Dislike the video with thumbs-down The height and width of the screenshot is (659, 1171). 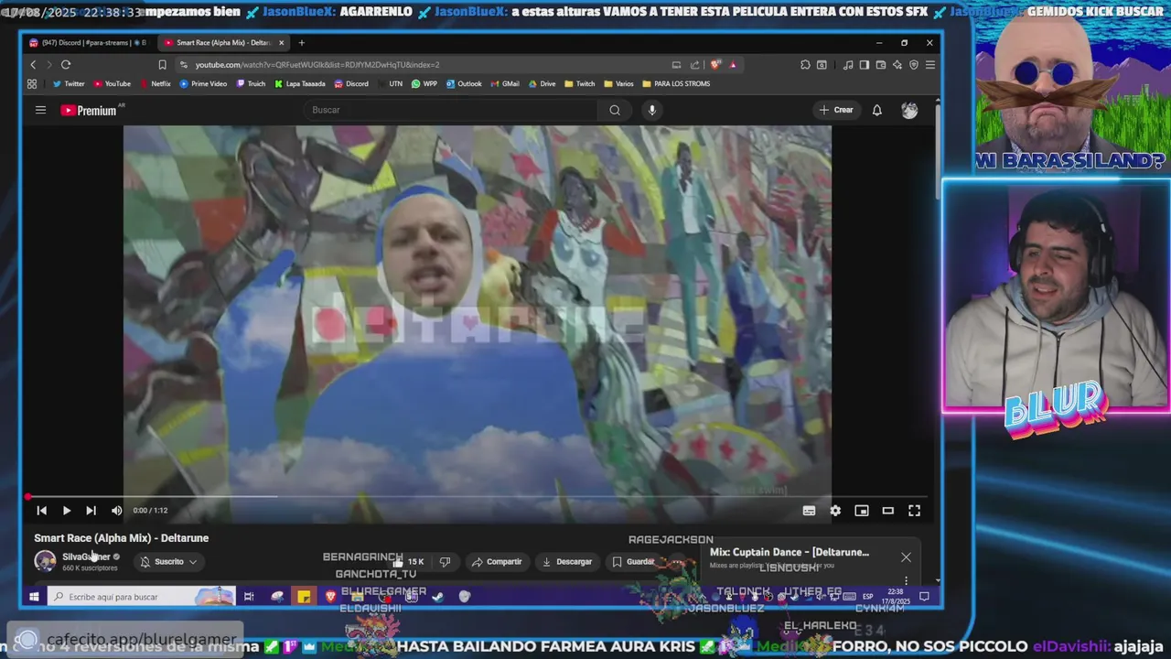point(445,562)
